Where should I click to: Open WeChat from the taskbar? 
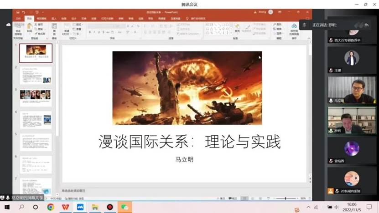click(125, 207)
